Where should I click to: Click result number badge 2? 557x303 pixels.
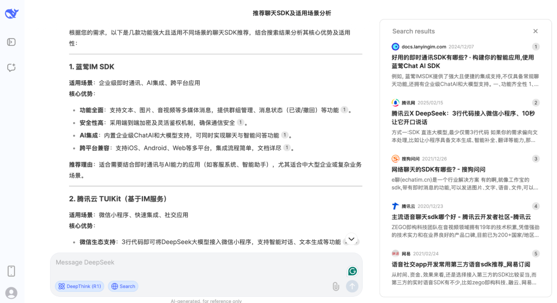coord(536,103)
